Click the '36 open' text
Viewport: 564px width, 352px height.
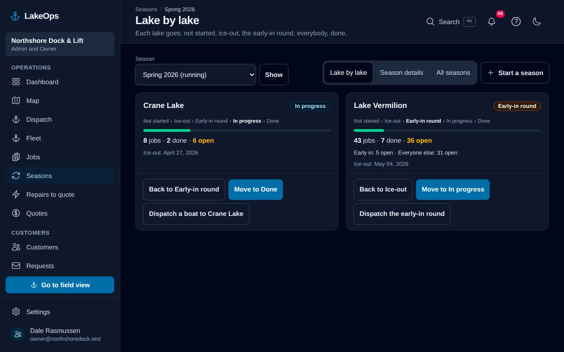point(419,141)
